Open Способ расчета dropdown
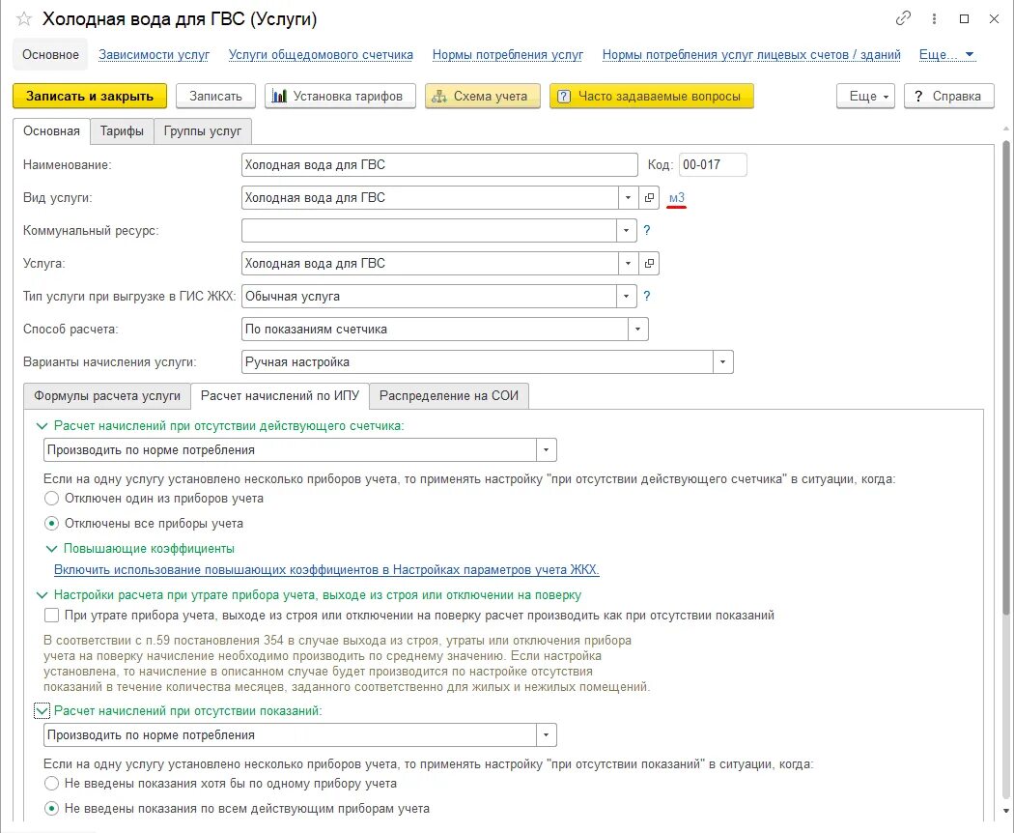Screen dimensions: 1014x833 pos(637,330)
